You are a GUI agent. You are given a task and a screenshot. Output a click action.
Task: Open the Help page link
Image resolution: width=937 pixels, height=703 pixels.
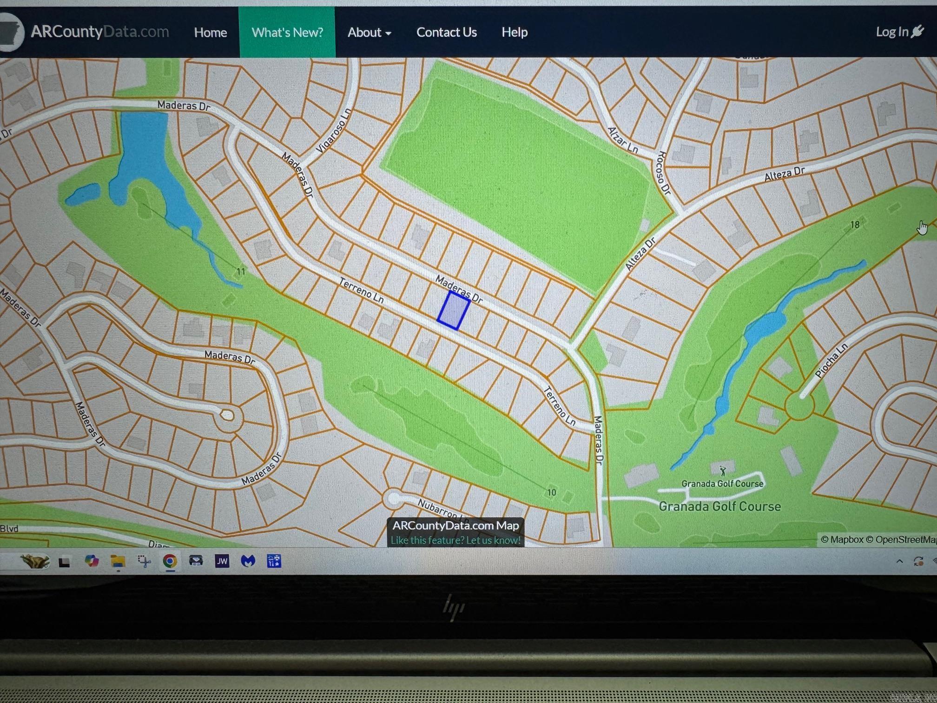pos(515,32)
